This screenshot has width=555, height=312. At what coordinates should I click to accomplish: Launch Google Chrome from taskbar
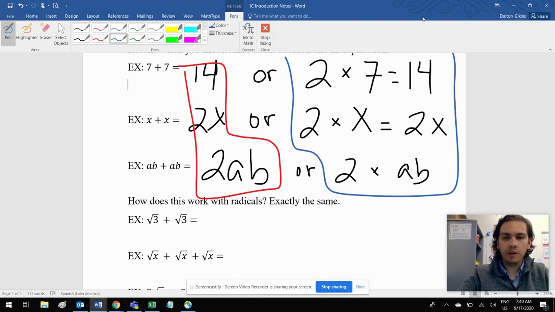click(116, 305)
